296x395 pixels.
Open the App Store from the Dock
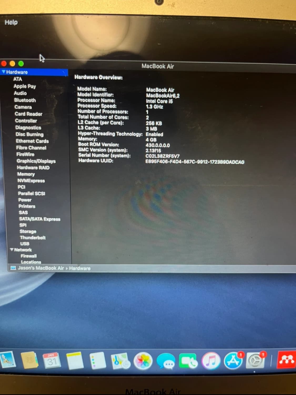tap(233, 360)
